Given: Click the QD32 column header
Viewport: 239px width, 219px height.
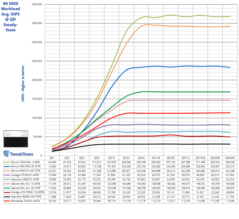Looking at the screenshot, I should 126,158.
